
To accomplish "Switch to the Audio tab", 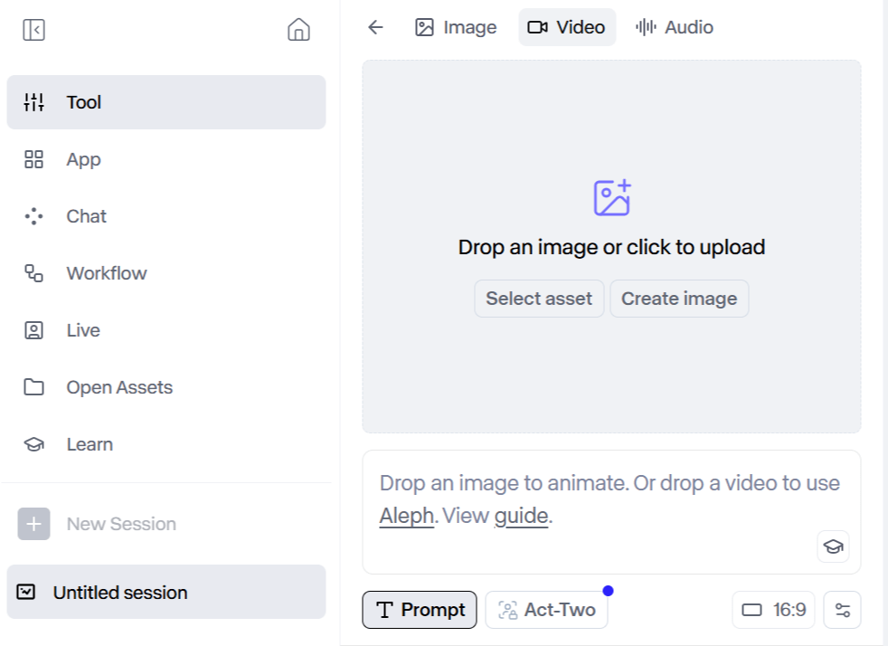I will 674,27.
